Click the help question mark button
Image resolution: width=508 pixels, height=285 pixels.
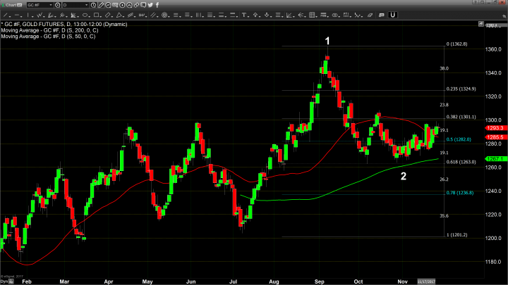475,2
